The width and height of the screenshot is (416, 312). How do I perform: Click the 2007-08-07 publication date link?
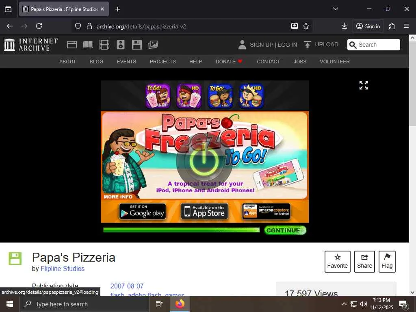point(127,286)
